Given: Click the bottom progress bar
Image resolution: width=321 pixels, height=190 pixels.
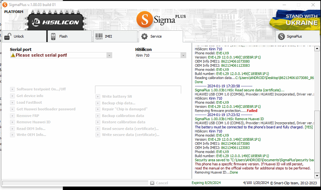Looking at the screenshot, I should pyautogui.click(x=75, y=183).
